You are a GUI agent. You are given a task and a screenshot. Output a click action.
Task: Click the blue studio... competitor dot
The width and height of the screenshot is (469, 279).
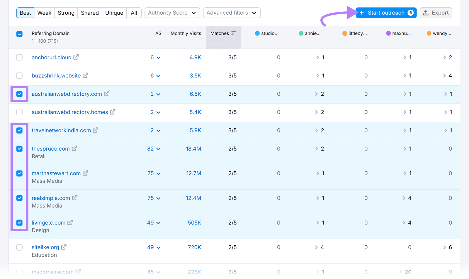tap(257, 33)
